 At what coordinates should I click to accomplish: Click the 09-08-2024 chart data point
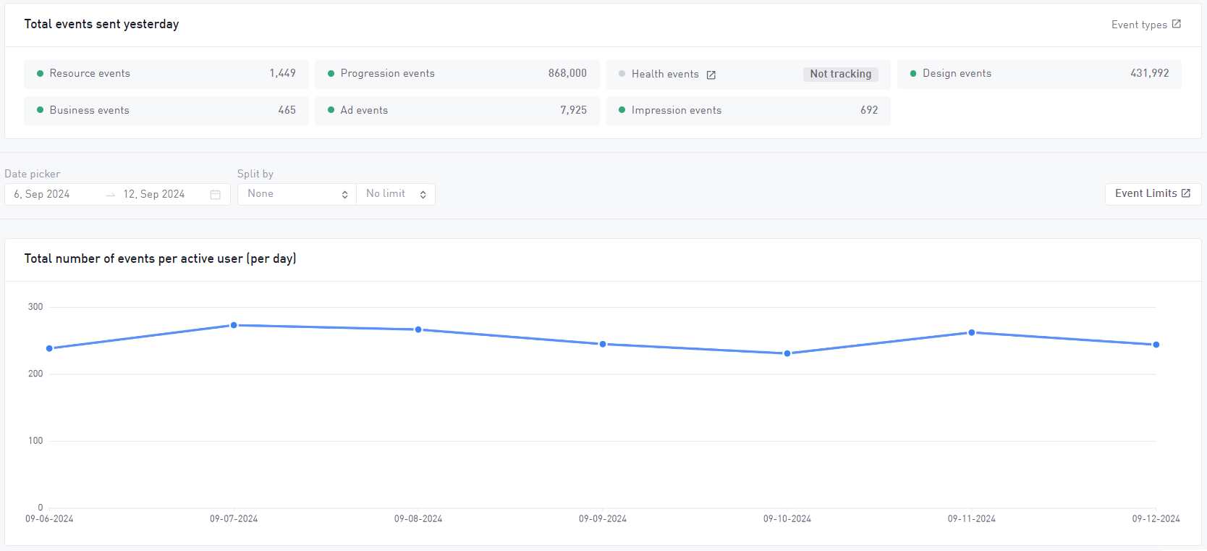(418, 329)
